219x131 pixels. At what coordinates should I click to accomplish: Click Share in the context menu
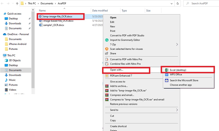(x=113, y=53)
